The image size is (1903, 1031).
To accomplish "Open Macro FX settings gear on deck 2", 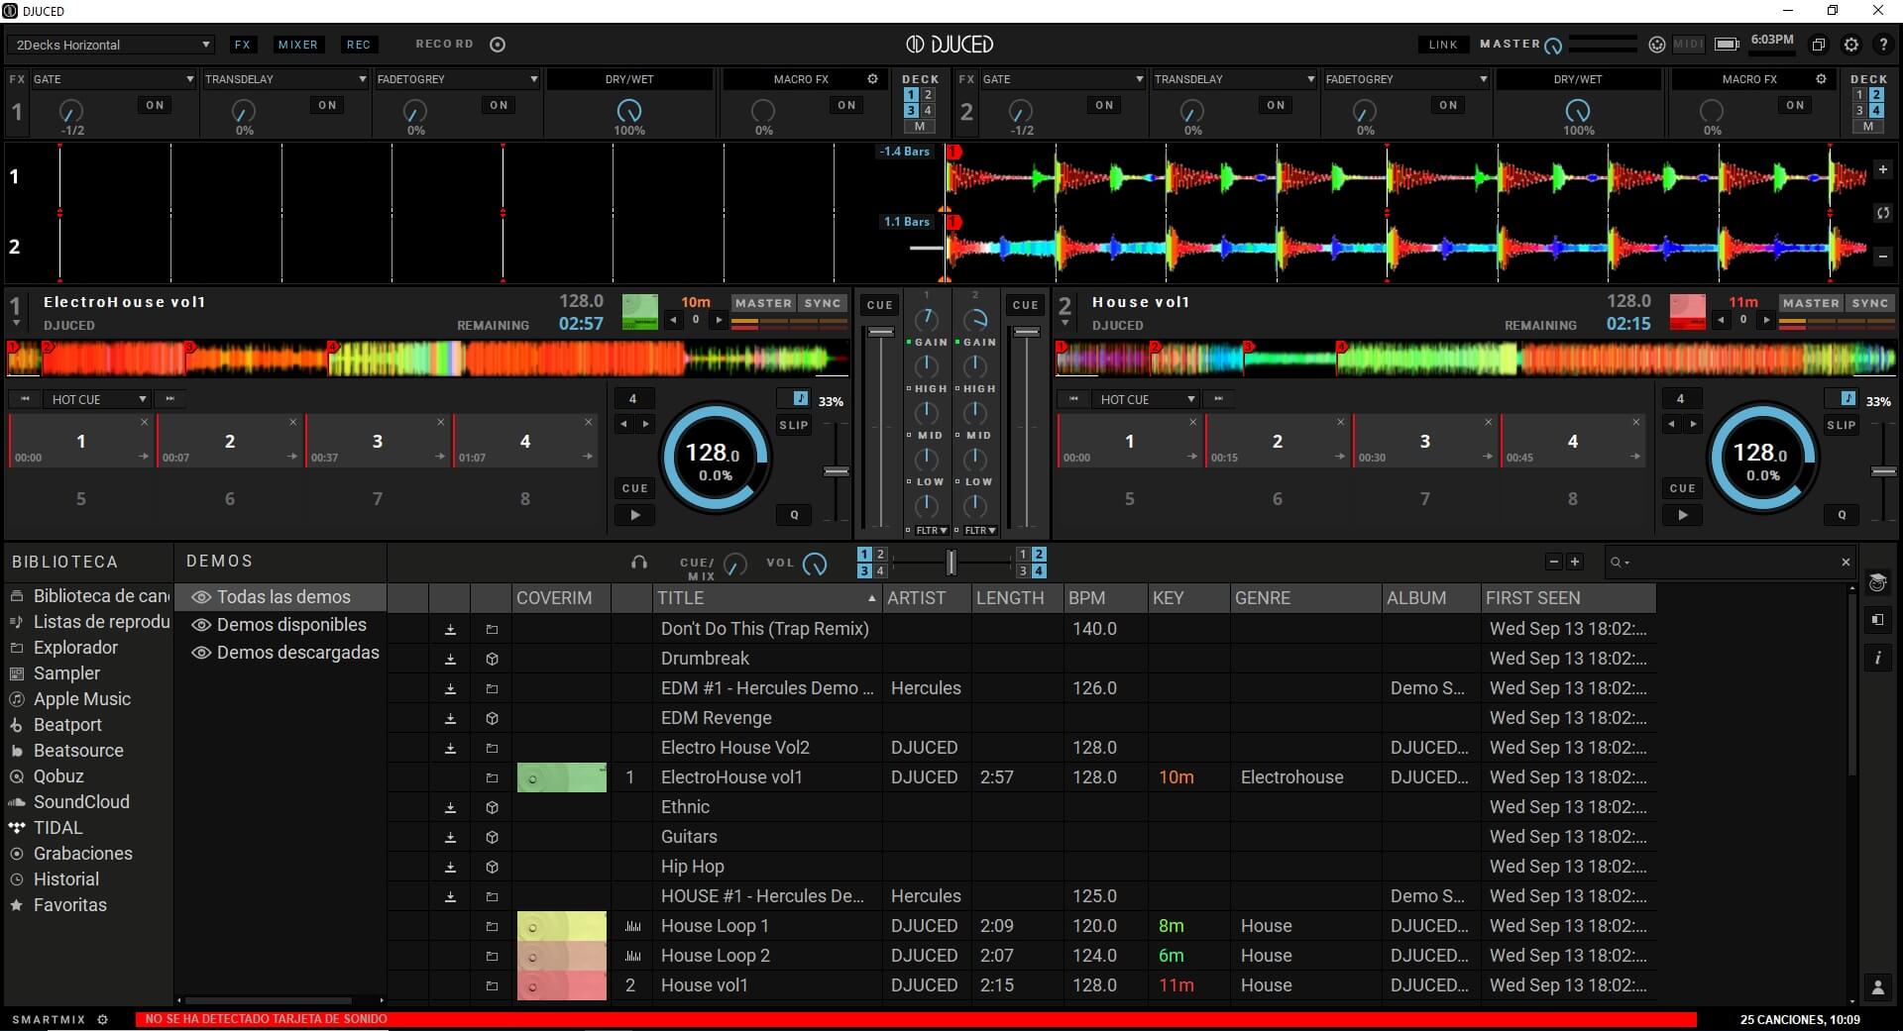I will 1822,79.
